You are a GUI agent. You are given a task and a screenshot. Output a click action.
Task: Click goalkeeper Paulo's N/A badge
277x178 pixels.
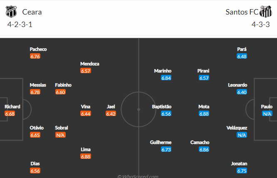(x=267, y=114)
